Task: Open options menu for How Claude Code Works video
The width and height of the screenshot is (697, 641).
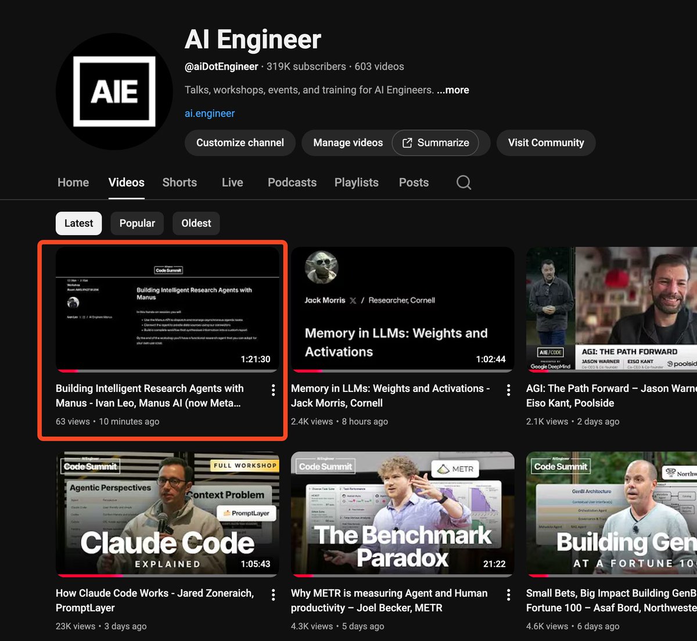Action: [273, 595]
